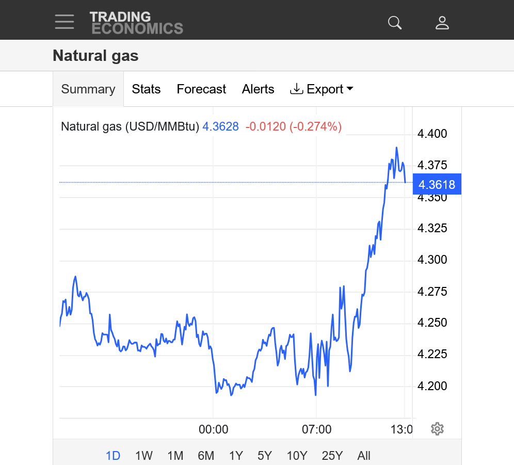Open the search magnifier icon
The width and height of the screenshot is (514, 465).
395,23
